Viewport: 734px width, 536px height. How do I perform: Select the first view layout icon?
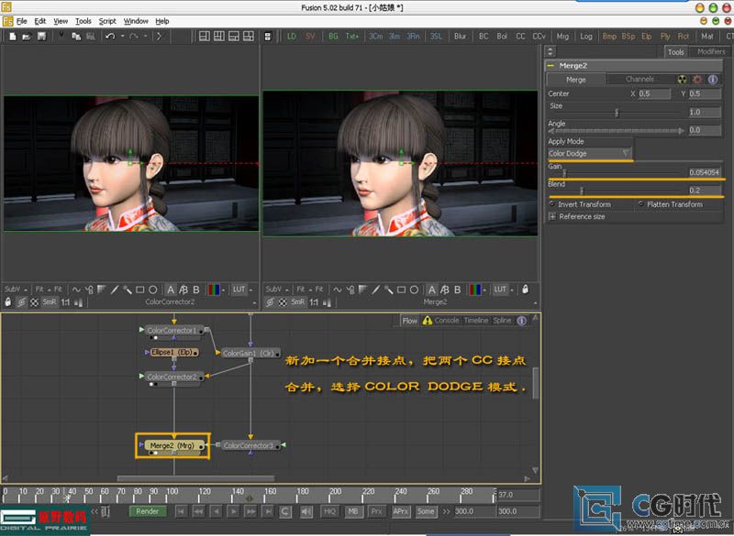coord(205,37)
